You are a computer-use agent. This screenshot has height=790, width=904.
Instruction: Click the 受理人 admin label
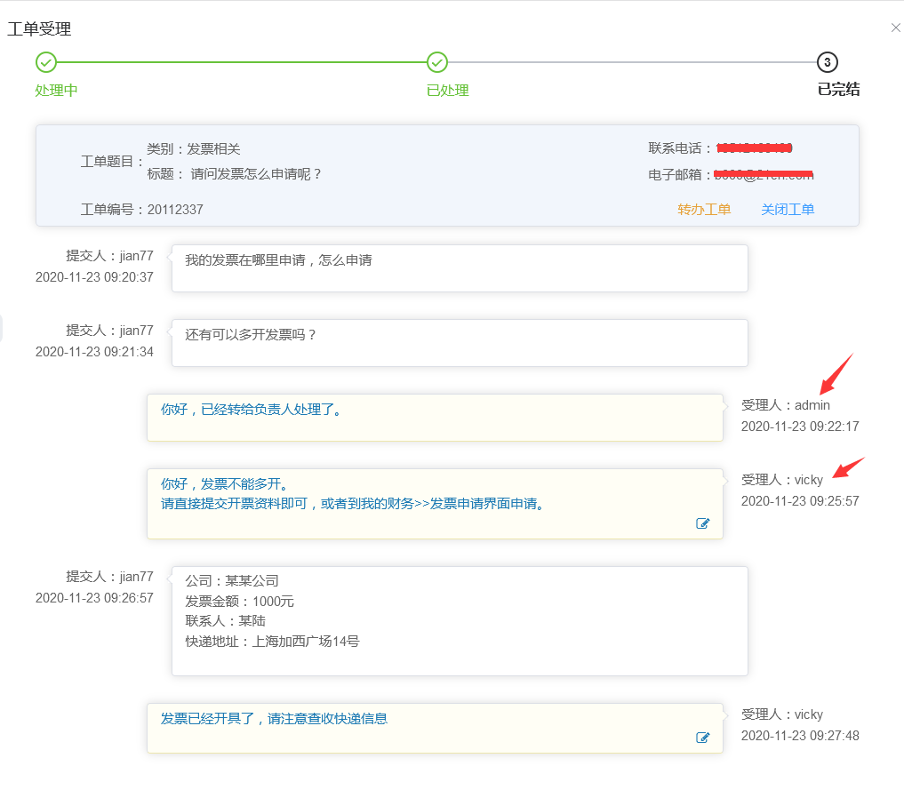click(785, 405)
